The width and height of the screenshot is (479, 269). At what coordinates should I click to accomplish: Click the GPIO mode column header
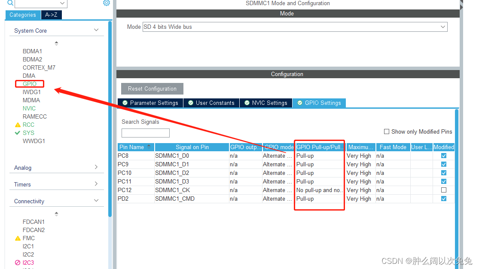pos(279,147)
